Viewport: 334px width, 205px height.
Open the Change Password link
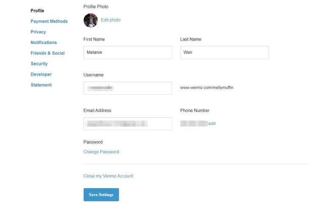[x=101, y=152]
